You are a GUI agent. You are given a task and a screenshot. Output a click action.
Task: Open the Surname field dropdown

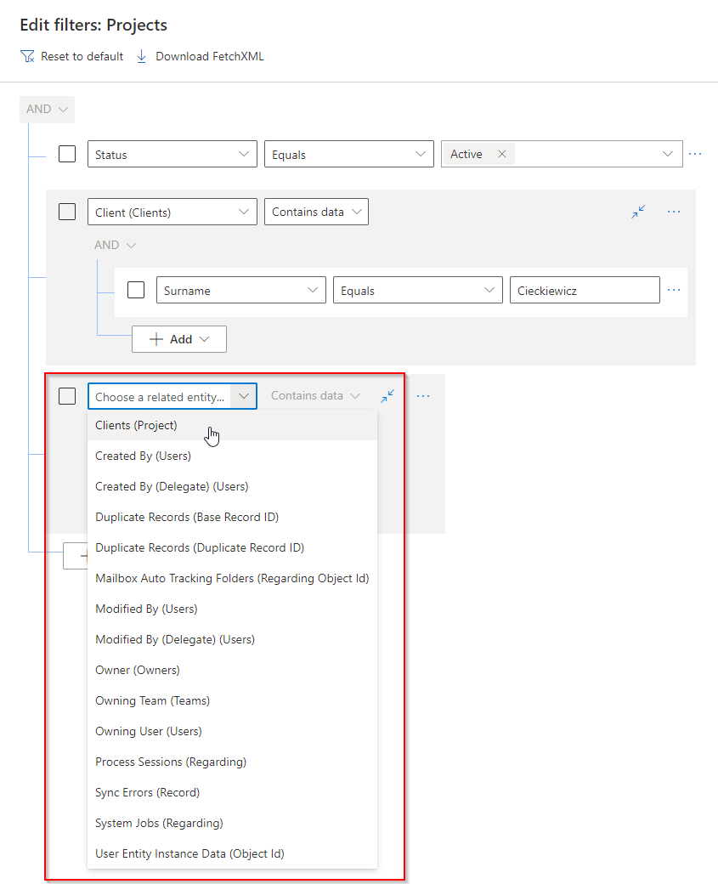[x=241, y=290]
